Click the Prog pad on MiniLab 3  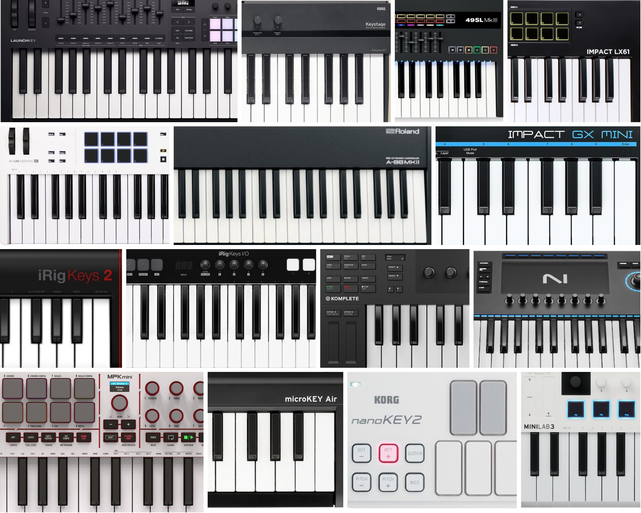click(627, 409)
